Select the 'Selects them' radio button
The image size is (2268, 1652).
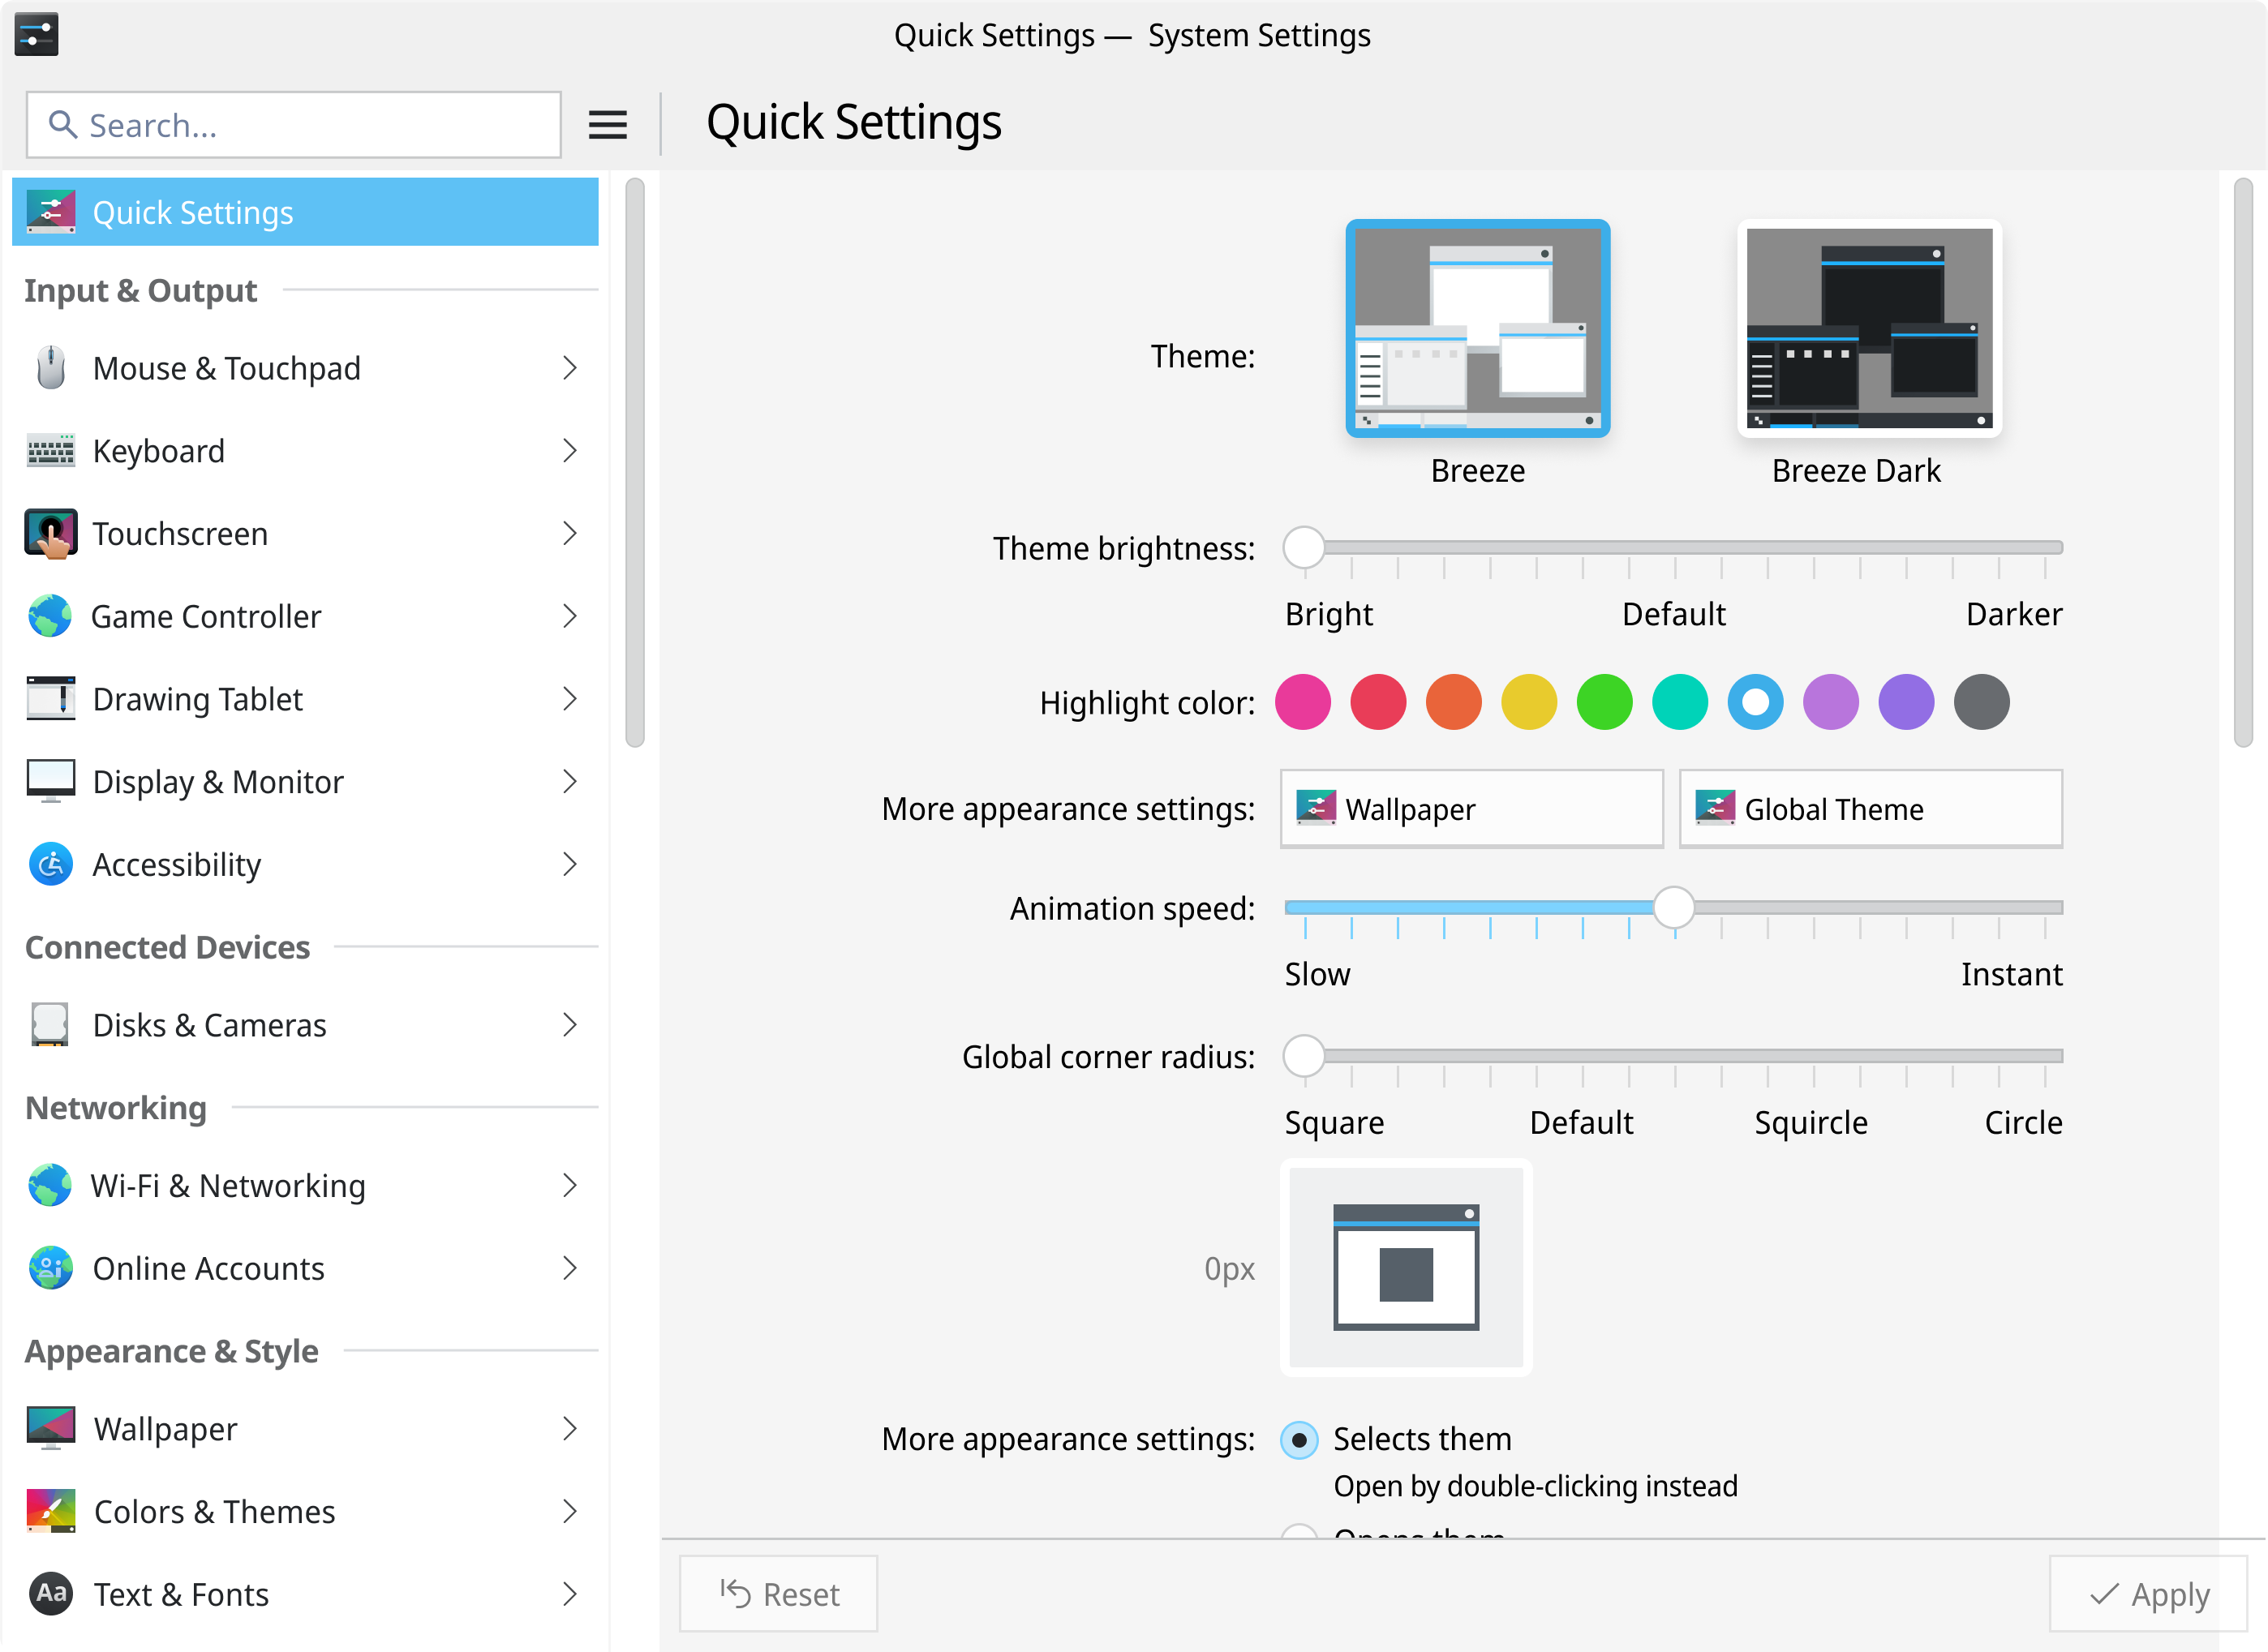pos(1299,1440)
